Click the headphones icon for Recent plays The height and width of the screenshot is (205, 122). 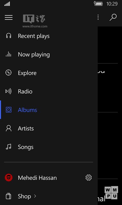coord(9,36)
